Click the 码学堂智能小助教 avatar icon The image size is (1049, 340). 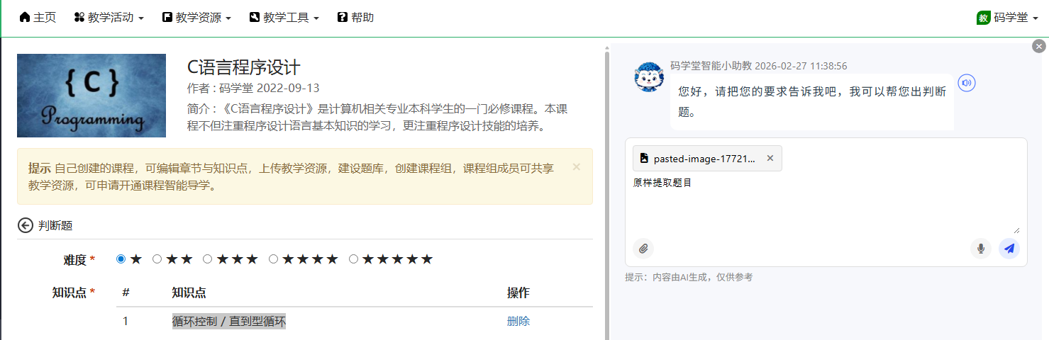[x=649, y=77]
